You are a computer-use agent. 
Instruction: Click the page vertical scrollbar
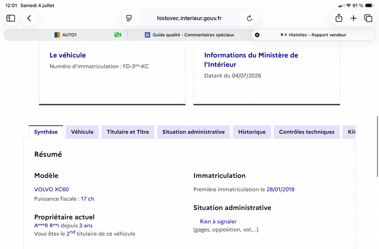pyautogui.click(x=377, y=146)
